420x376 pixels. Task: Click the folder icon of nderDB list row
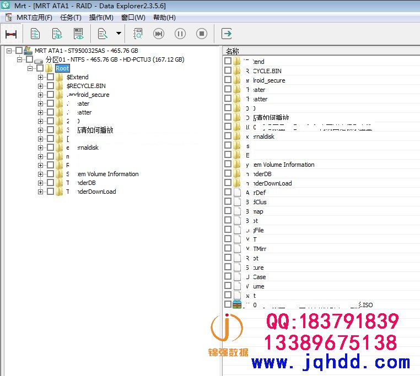[x=237, y=173]
